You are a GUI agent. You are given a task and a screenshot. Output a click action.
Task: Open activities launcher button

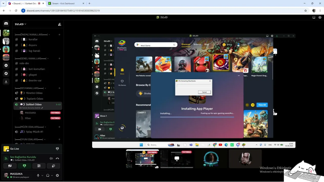tap(39, 166)
